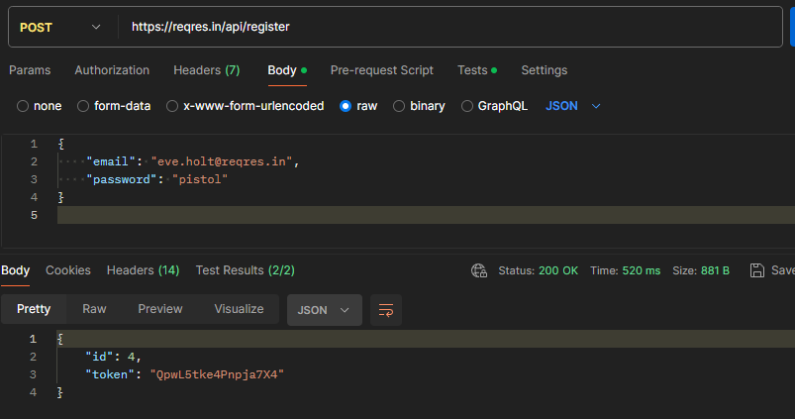Toggle the word wrap icon
Viewport: 795px width, 419px height.
coord(386,310)
